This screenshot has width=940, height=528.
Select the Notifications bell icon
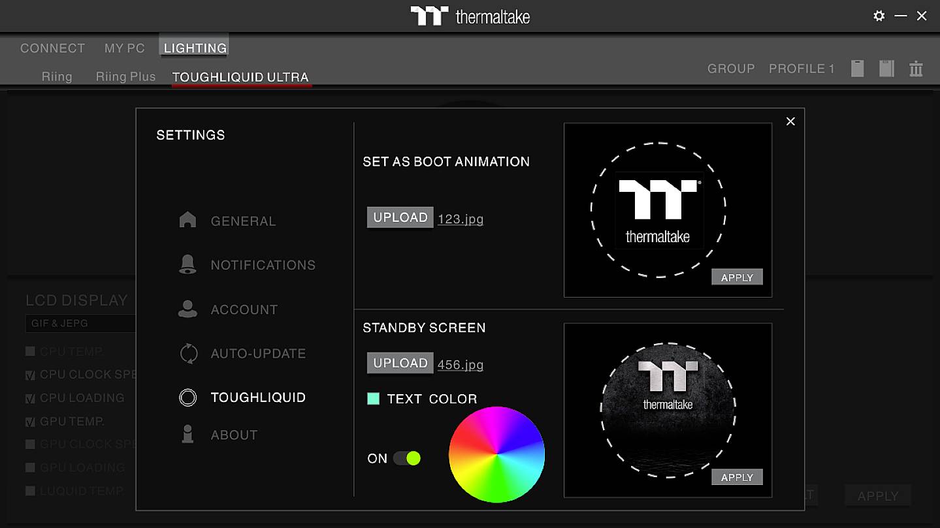click(188, 264)
